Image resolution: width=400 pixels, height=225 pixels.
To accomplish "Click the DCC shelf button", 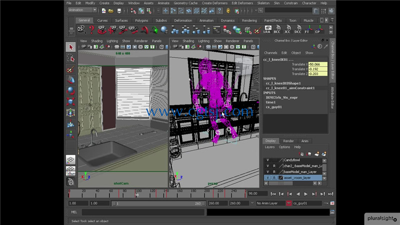I will pyautogui.click(x=297, y=29).
